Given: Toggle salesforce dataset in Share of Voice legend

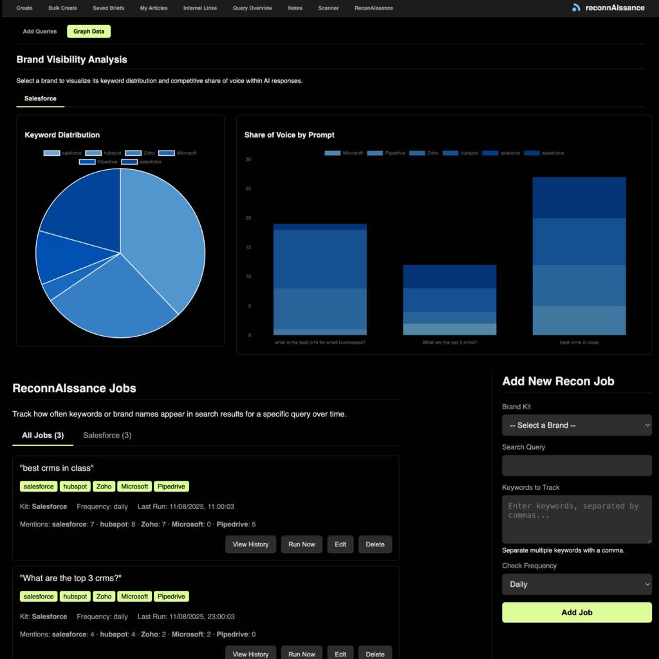Looking at the screenshot, I should click(x=544, y=153).
